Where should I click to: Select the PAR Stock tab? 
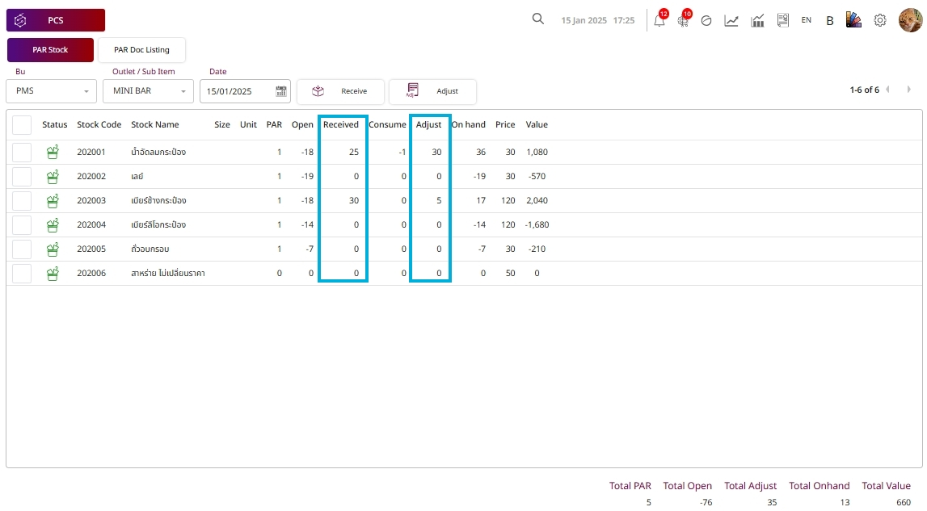click(x=50, y=50)
